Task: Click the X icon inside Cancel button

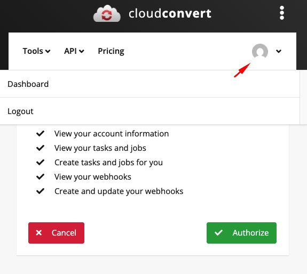Action: [39, 232]
